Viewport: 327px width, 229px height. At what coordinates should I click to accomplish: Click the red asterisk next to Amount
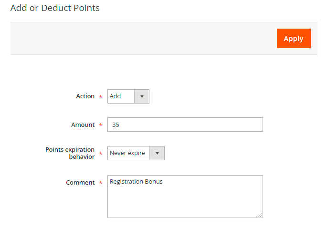point(100,125)
